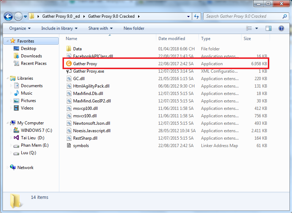Viewport: 292px width, 213px height.
Task: Click the HtmlAgilityPack.dll file icon
Action: (x=69, y=86)
